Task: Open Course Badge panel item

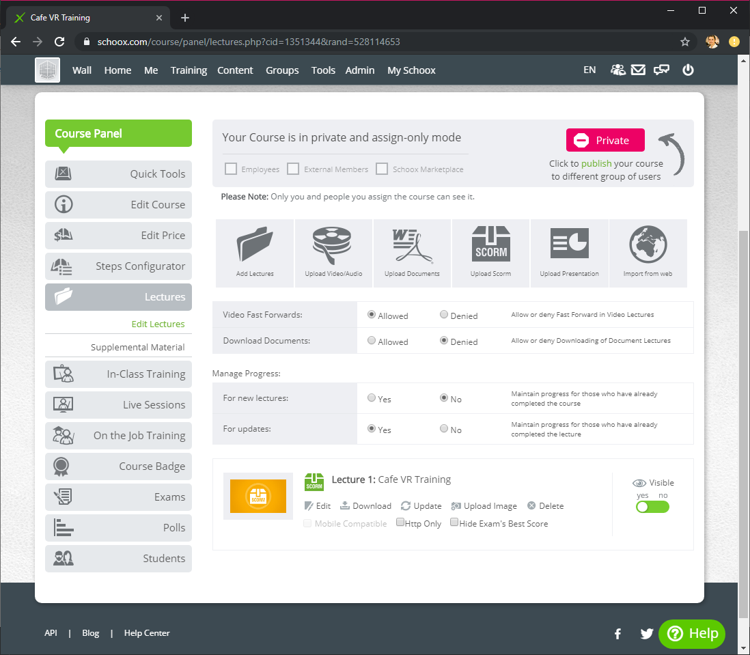Action: [x=119, y=466]
